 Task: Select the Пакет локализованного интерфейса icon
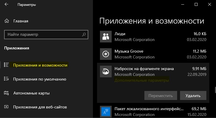pyautogui.click(x=106, y=112)
